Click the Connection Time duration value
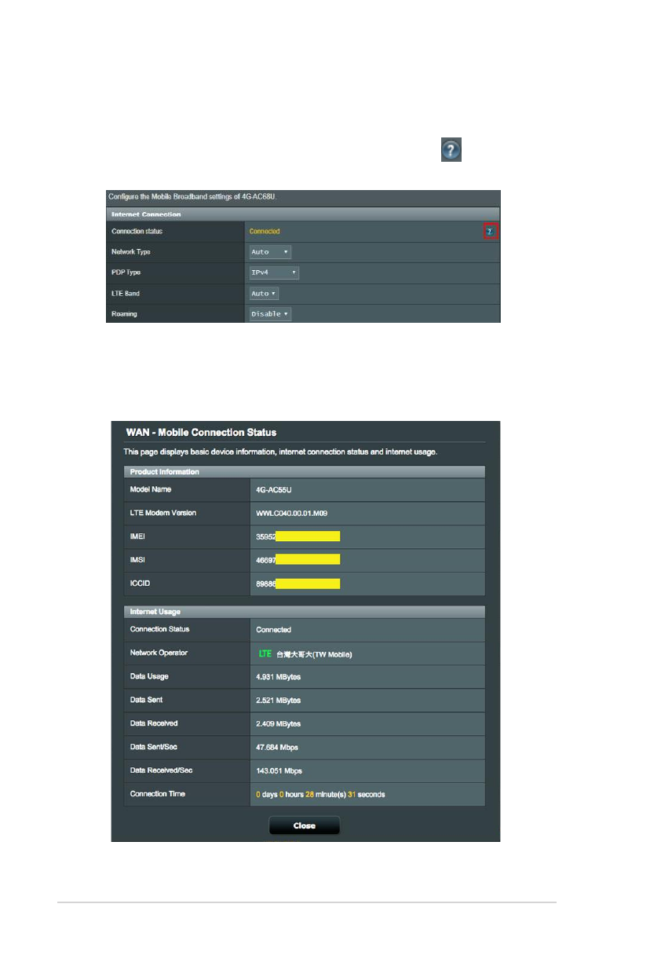This screenshot has height=966, width=650. point(320,795)
